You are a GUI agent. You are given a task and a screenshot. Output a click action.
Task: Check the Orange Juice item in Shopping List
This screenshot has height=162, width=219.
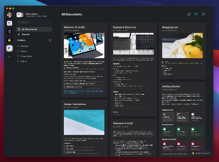(163, 68)
